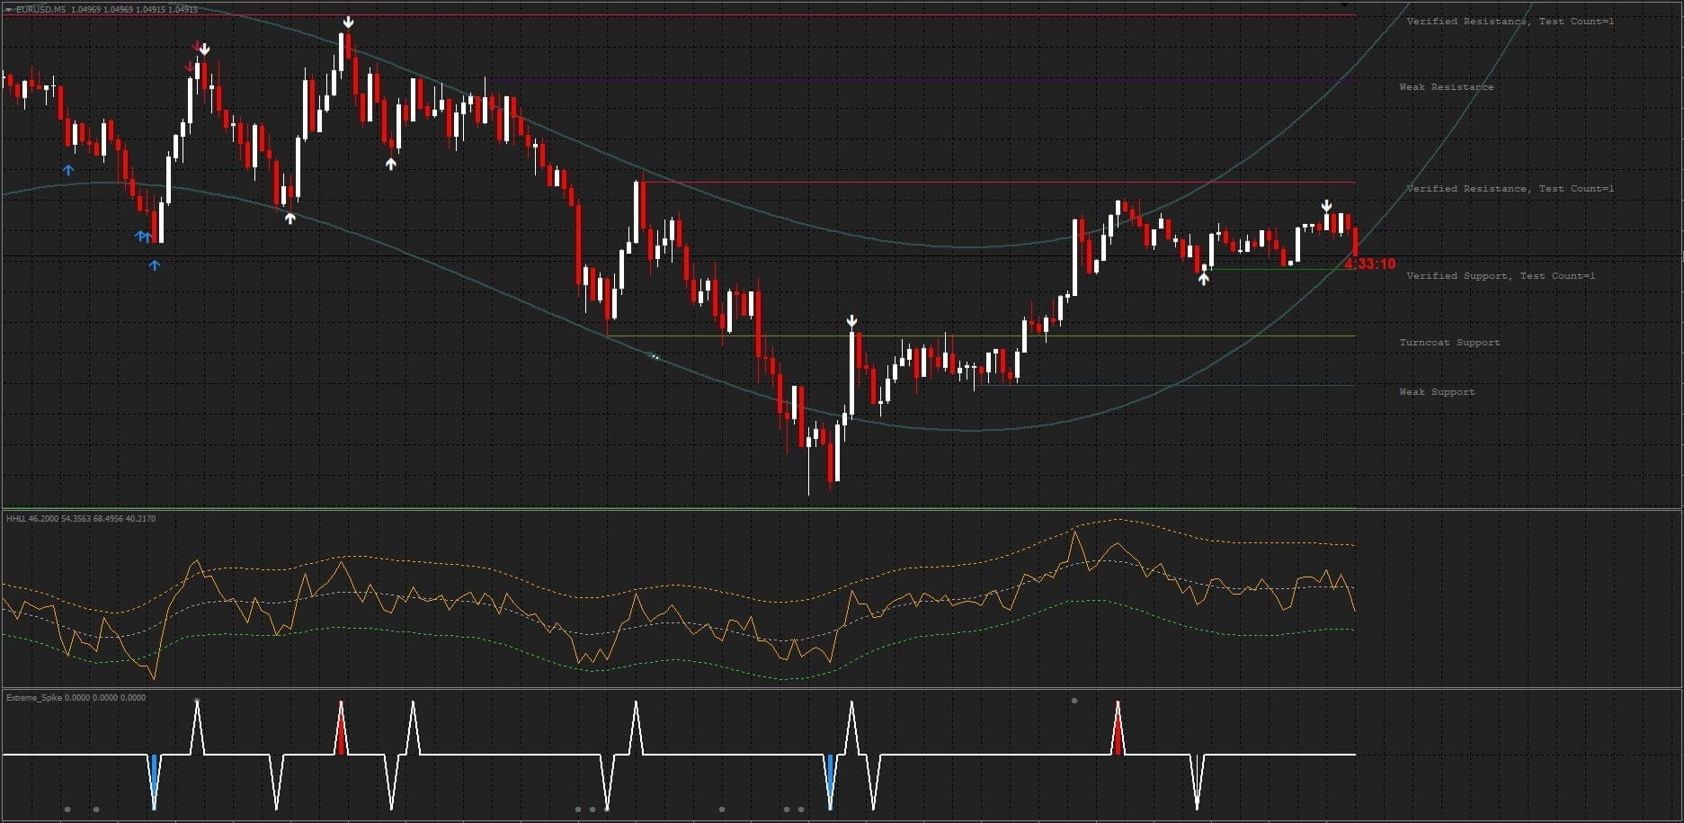This screenshot has width=1684, height=823.
Task: Click the Turncoat Support label
Action: (1448, 343)
